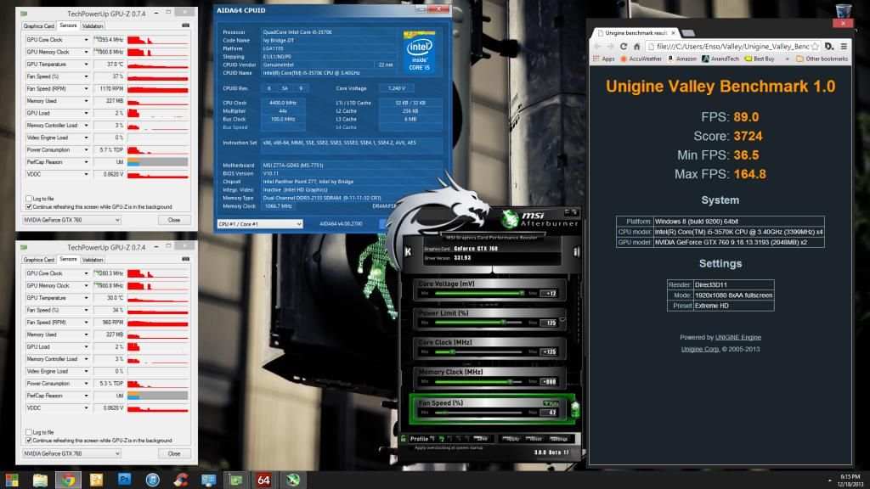Click the Afterburner K (Kombustor) icon
Viewport: 870px width, 489px height.
[x=408, y=251]
